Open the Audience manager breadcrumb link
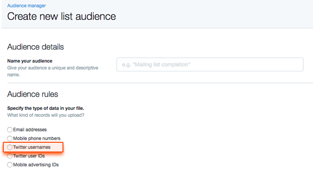 click(x=26, y=6)
